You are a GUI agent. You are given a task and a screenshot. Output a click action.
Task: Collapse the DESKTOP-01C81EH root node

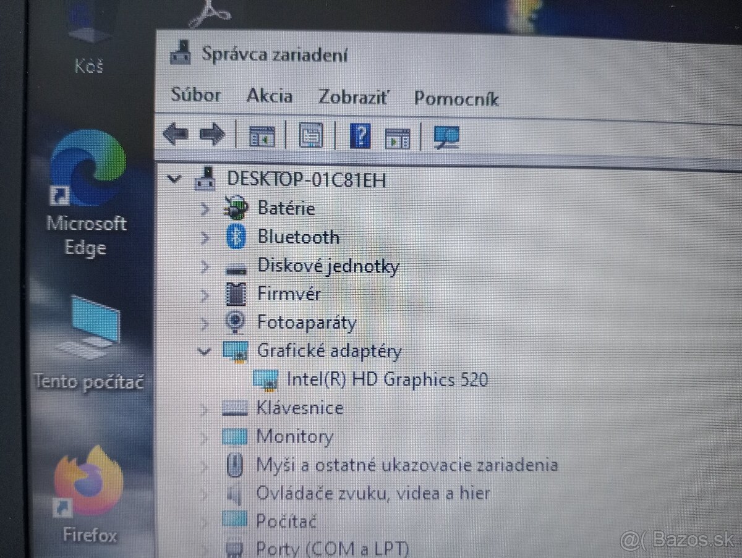(174, 179)
